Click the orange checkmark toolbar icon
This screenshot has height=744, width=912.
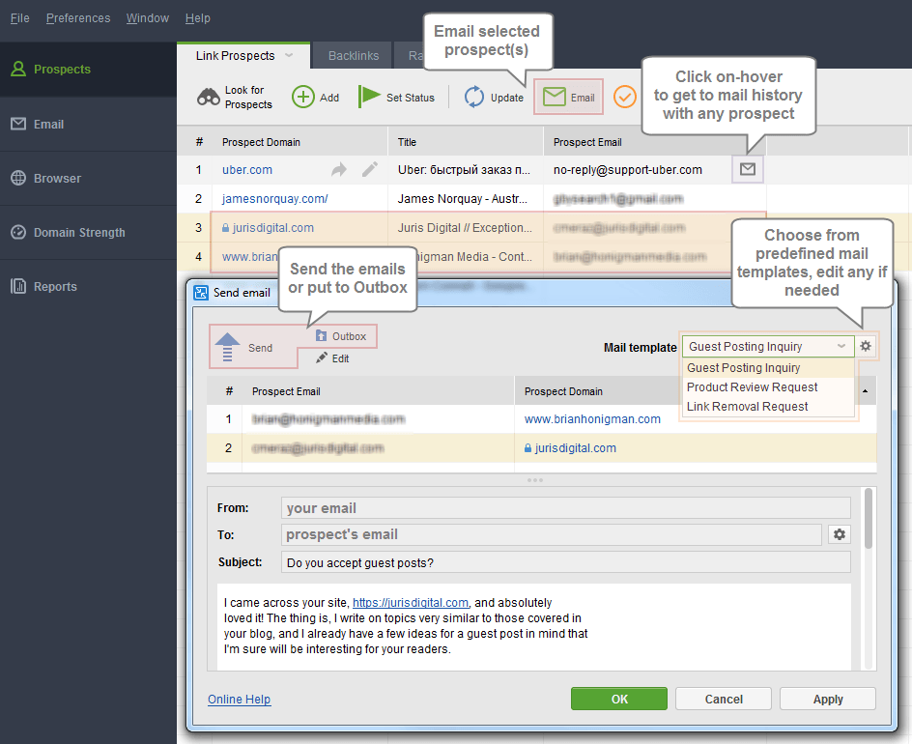pyautogui.click(x=625, y=97)
